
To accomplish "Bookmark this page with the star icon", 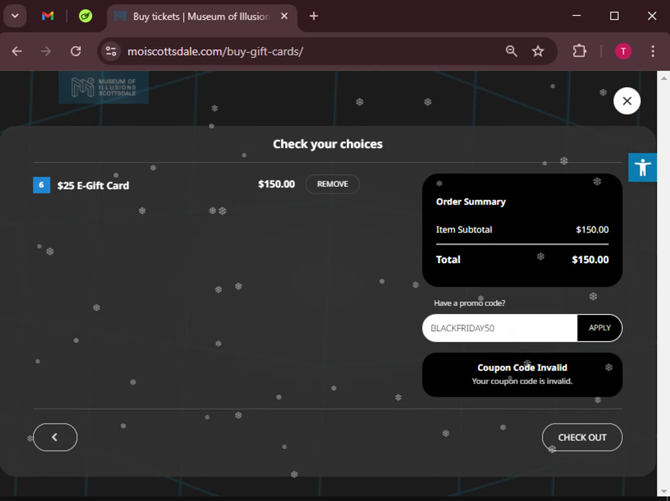I will pyautogui.click(x=538, y=51).
